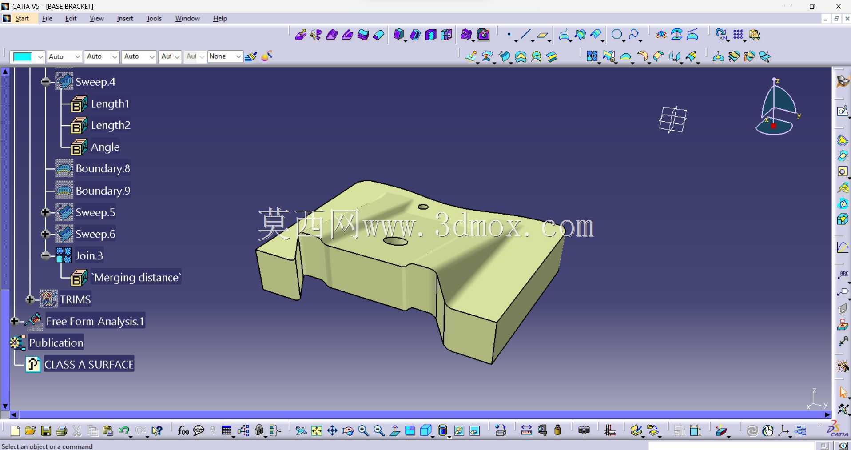Click the Join surfaces icon
The image size is (851, 450).
pyautogui.click(x=592, y=56)
